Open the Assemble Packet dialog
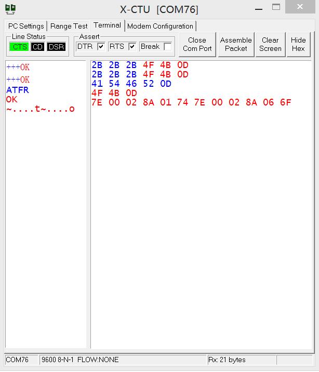 [236, 44]
